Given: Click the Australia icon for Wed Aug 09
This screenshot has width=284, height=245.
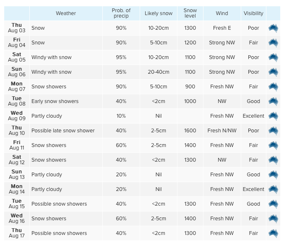Looking at the screenshot, I should point(273,116).
